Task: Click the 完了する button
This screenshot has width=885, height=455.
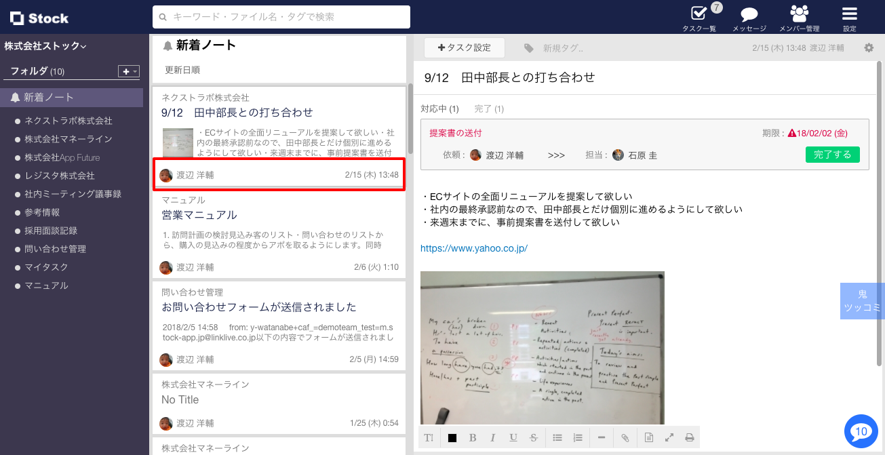Action: (x=832, y=155)
